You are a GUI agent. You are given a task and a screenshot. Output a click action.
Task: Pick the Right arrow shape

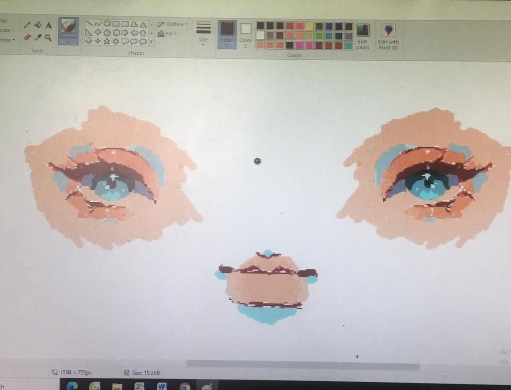[125, 32]
